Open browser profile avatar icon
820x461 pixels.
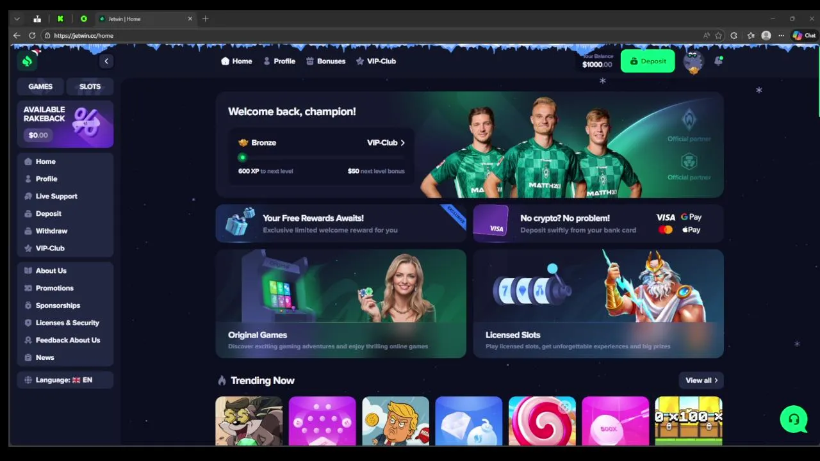pyautogui.click(x=766, y=35)
